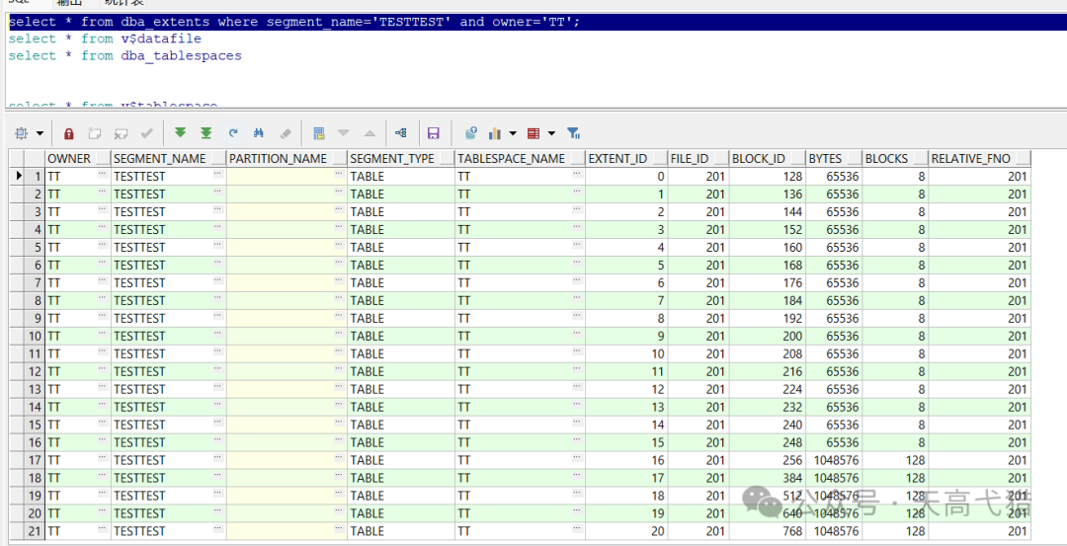Click the export results icon
Screen dimensions: 1067x546
tap(470, 133)
